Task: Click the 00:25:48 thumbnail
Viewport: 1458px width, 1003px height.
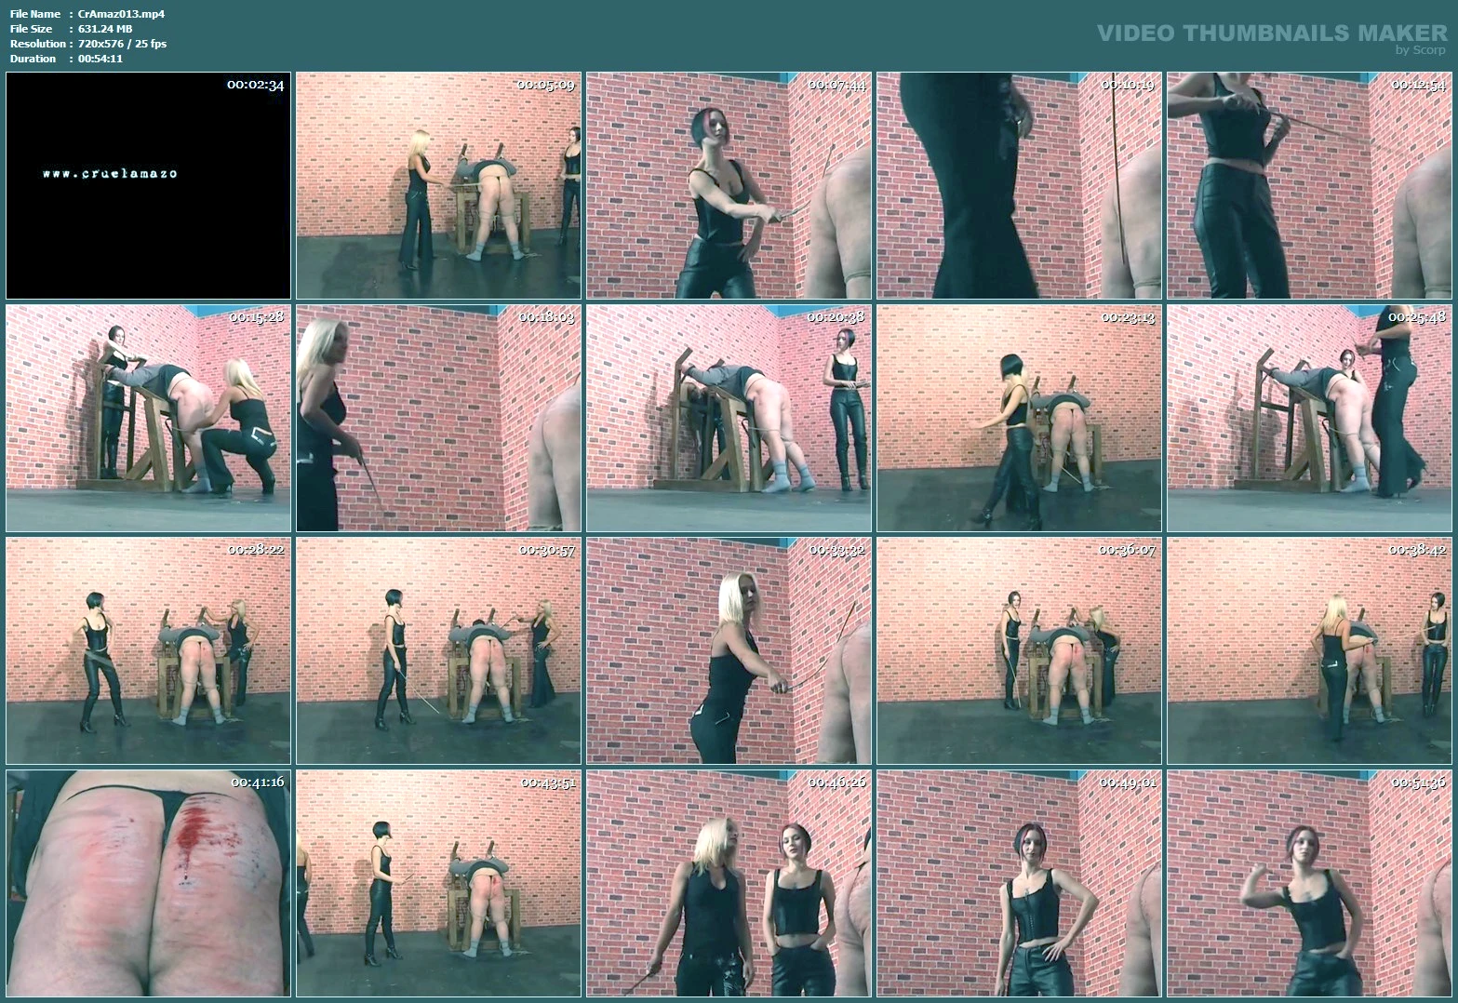Action: [1309, 418]
